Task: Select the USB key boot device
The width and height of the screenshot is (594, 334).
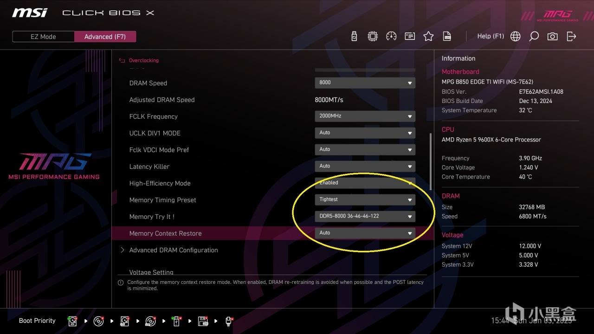Action: point(177,321)
